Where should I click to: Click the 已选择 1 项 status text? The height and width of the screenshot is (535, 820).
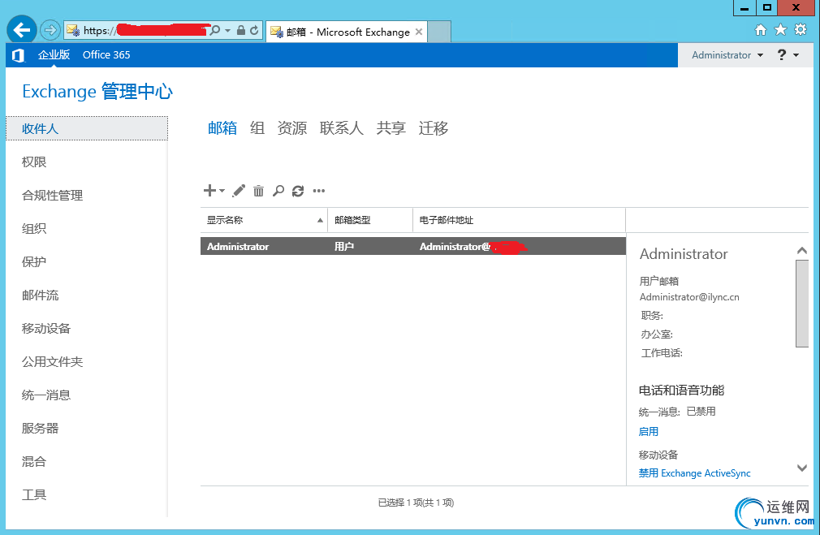[416, 503]
